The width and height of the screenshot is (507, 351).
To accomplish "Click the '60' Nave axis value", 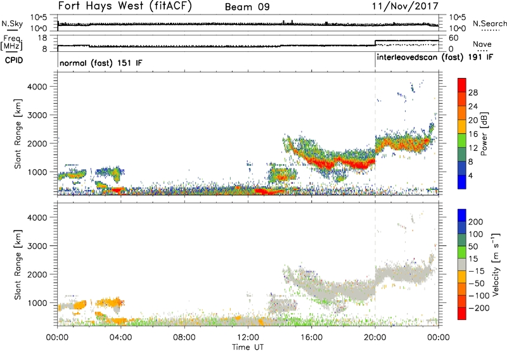I will click(454, 38).
